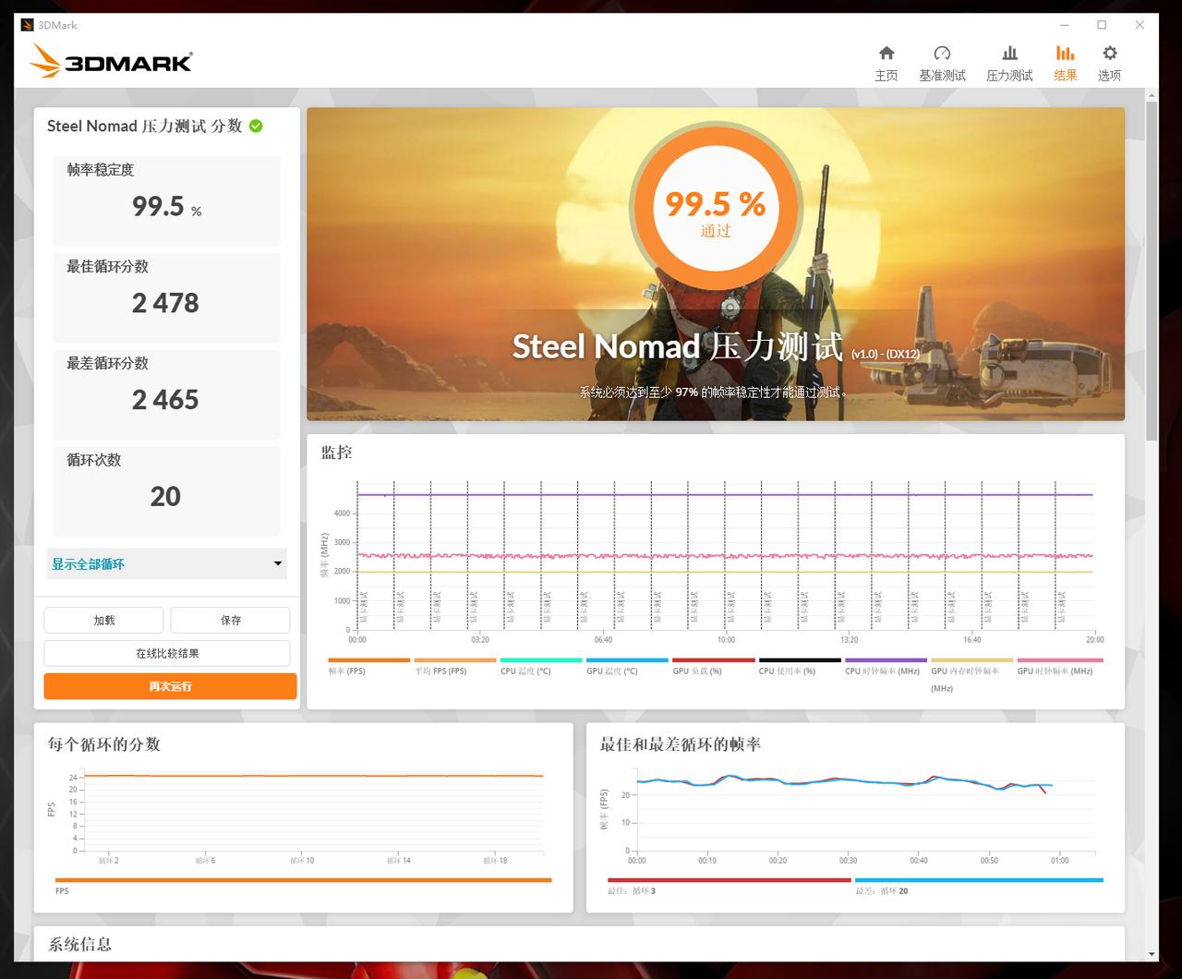Toggle 帧率 (FPS) series in monitoring legend
The image size is (1182, 979).
coord(368,667)
